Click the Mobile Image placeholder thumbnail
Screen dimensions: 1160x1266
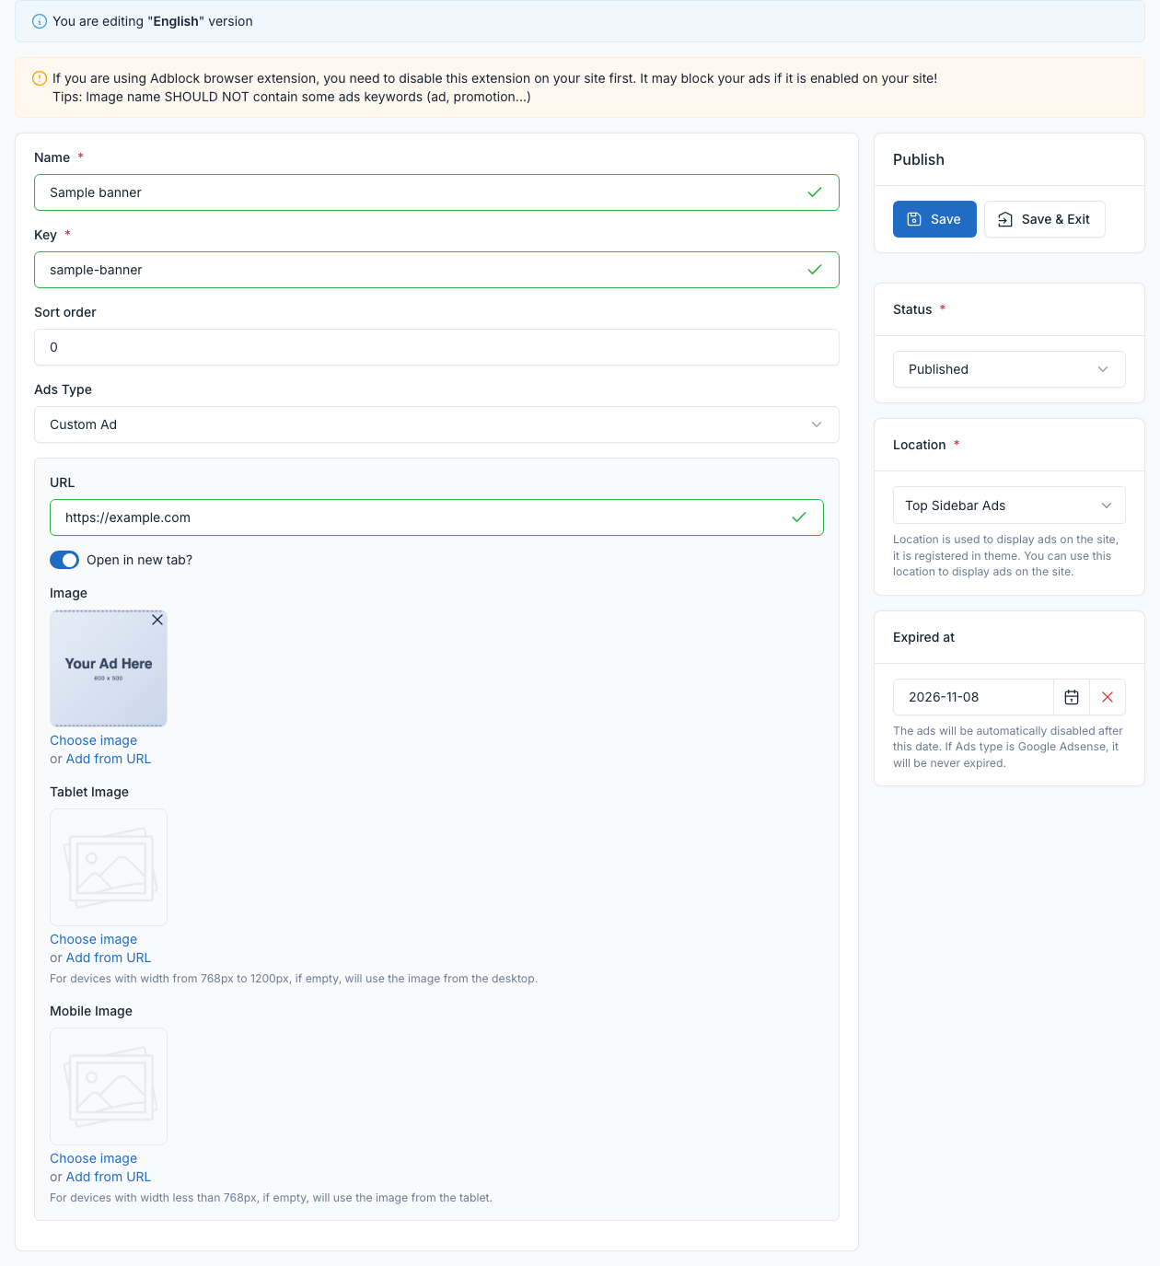pyautogui.click(x=109, y=1086)
